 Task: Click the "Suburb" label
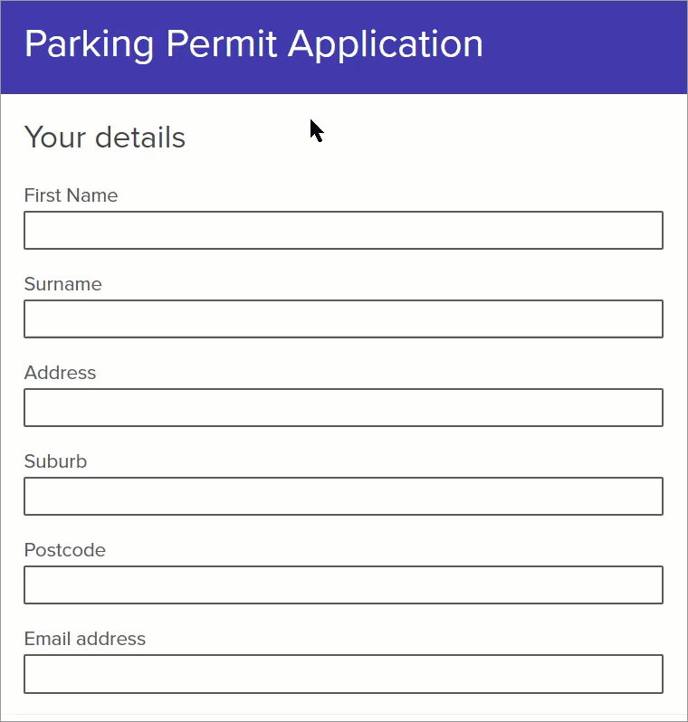point(55,461)
